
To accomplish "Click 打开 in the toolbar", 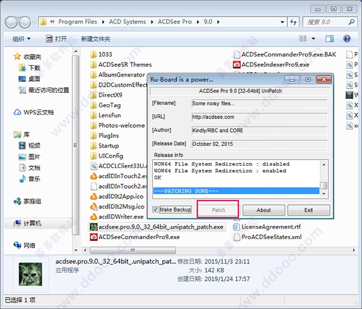I will [x=57, y=39].
